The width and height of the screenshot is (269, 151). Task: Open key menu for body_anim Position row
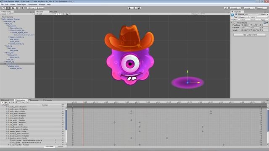click(63, 107)
